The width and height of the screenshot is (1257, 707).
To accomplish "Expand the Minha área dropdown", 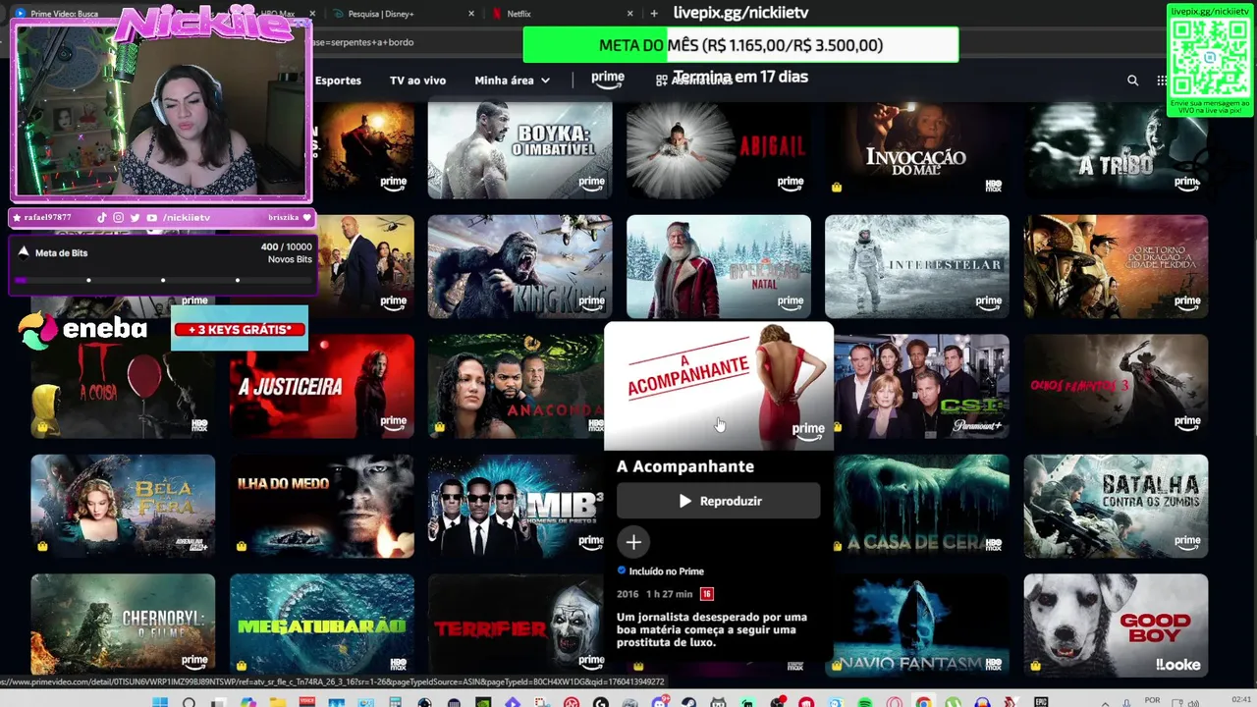I will click(512, 81).
